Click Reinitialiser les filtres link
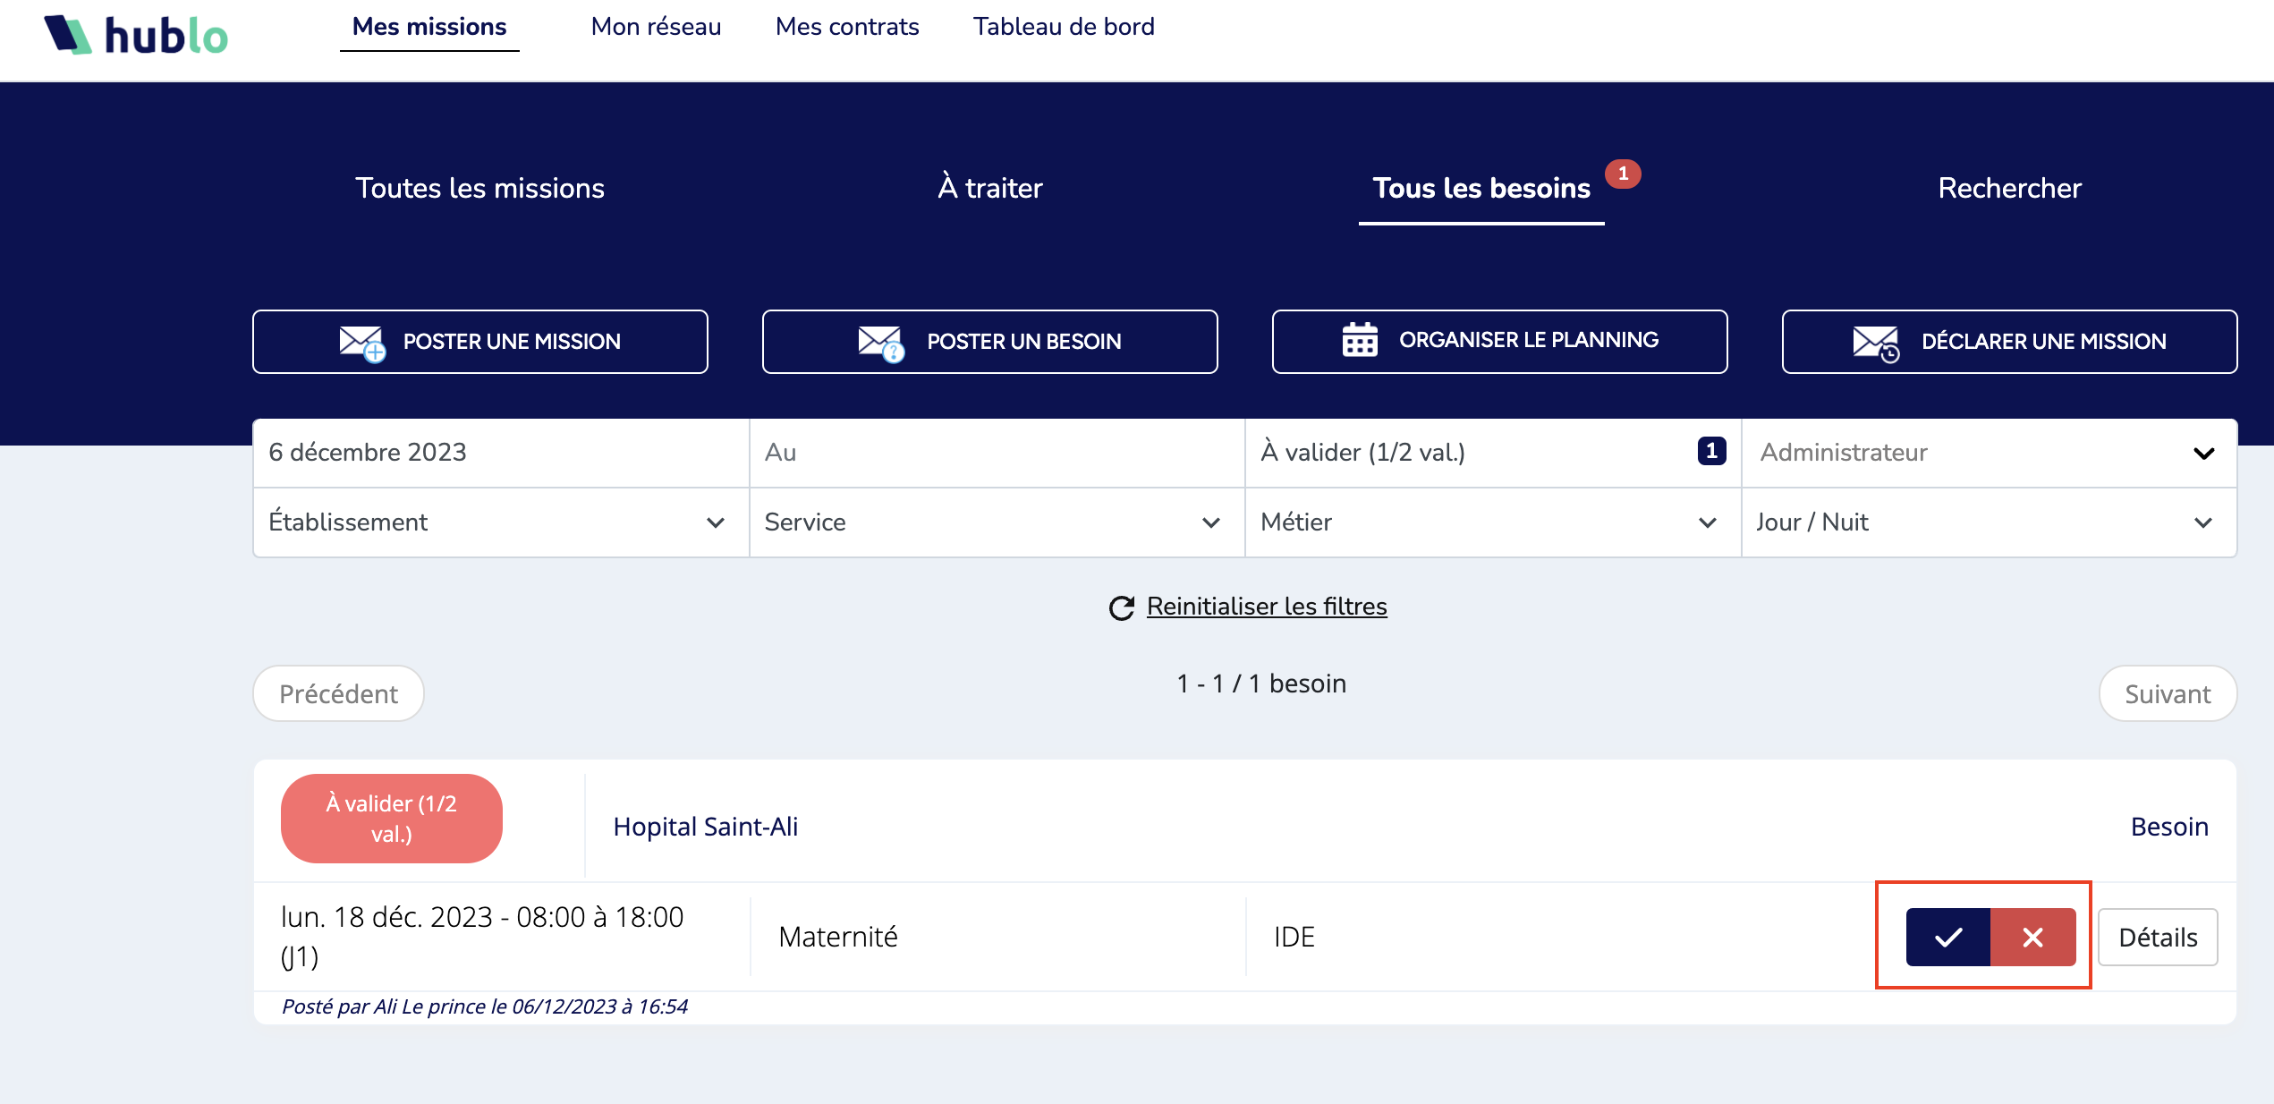Screen dimensions: 2274x1104 (1266, 607)
